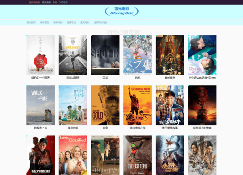Image resolution: width=243 pixels, height=175 pixels.
Task: Open the Korean 뜨거운 피 poster
Action: [x=41, y=155]
